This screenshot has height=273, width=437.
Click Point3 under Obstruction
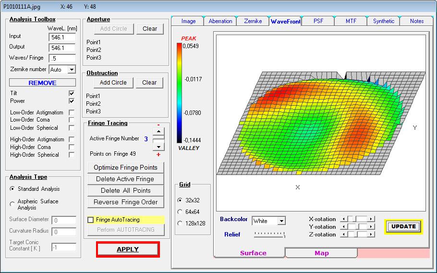[x=93, y=112]
